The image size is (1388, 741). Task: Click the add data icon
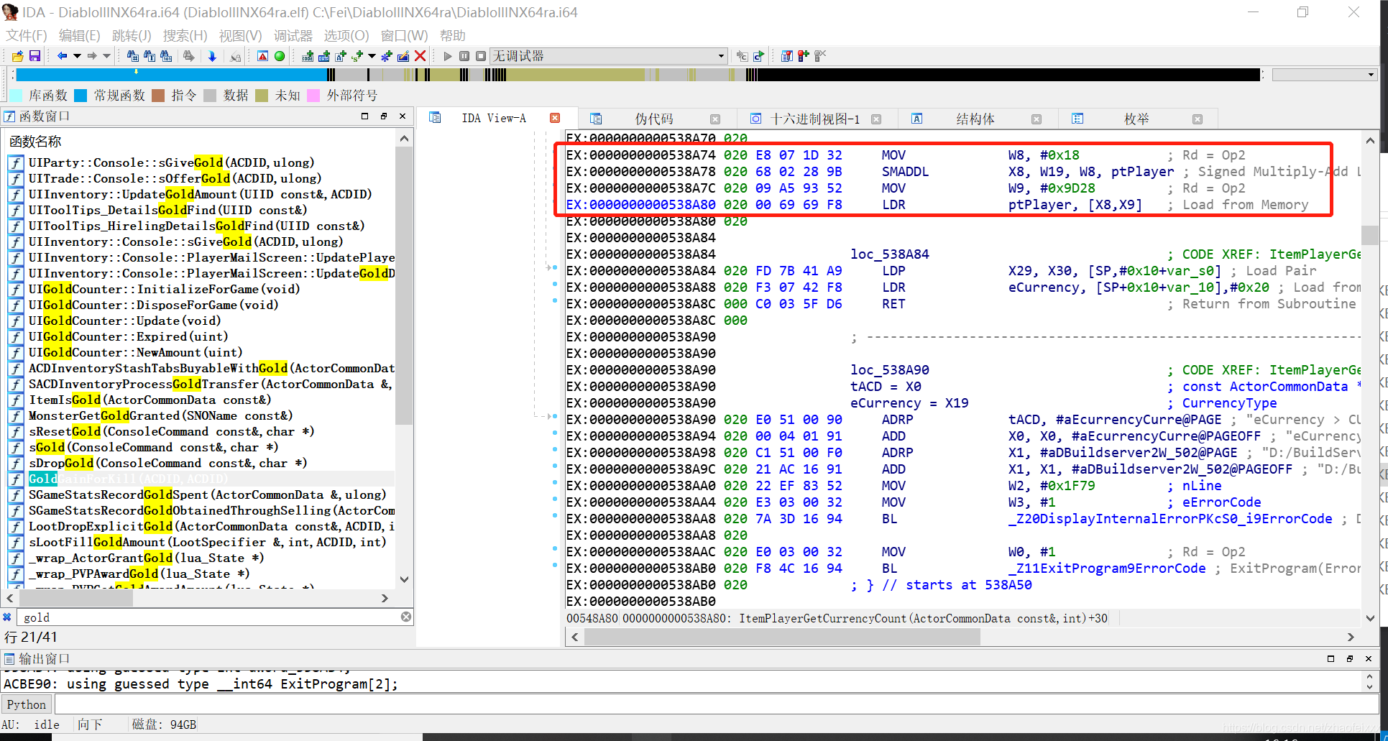(x=324, y=56)
